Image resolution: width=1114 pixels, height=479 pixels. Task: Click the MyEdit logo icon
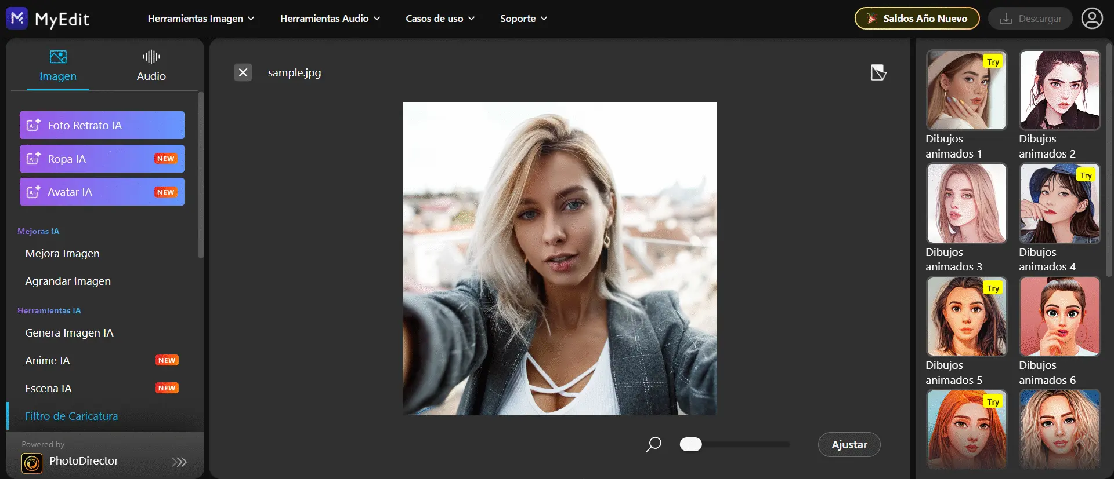(x=17, y=19)
